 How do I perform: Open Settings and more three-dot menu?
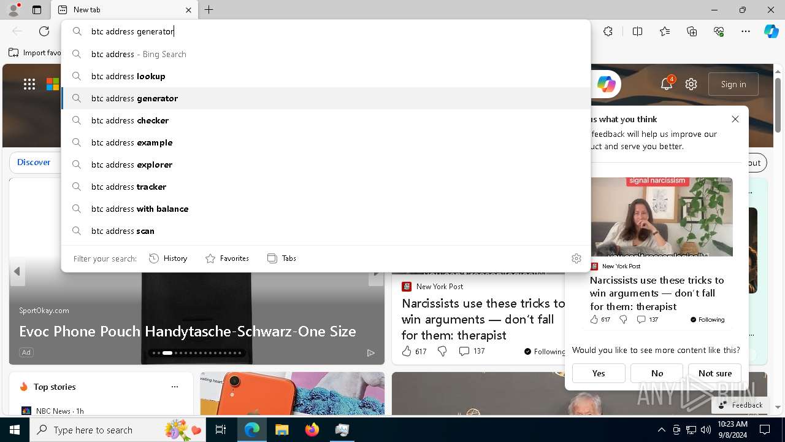click(746, 31)
